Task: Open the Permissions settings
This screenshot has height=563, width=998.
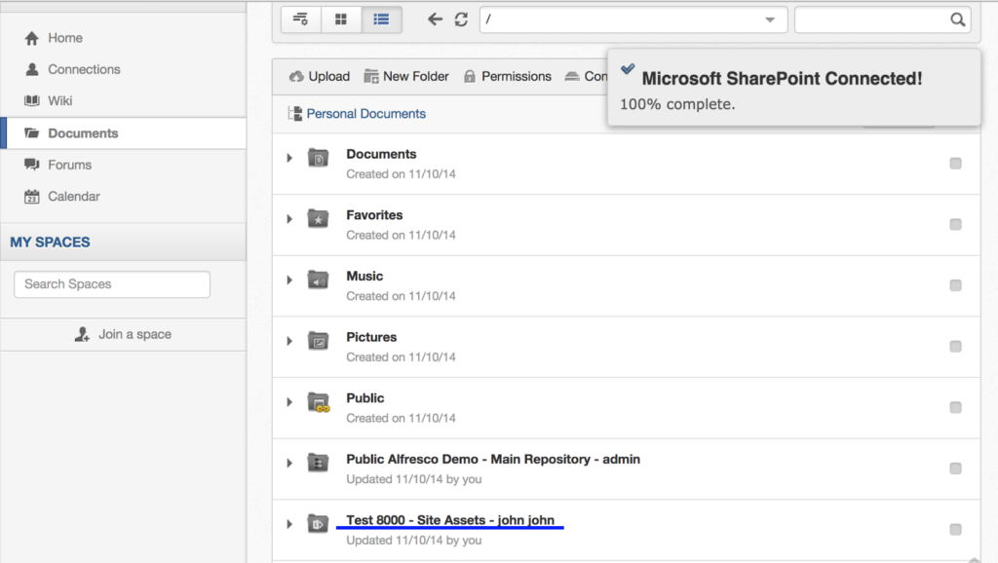Action: click(x=507, y=76)
